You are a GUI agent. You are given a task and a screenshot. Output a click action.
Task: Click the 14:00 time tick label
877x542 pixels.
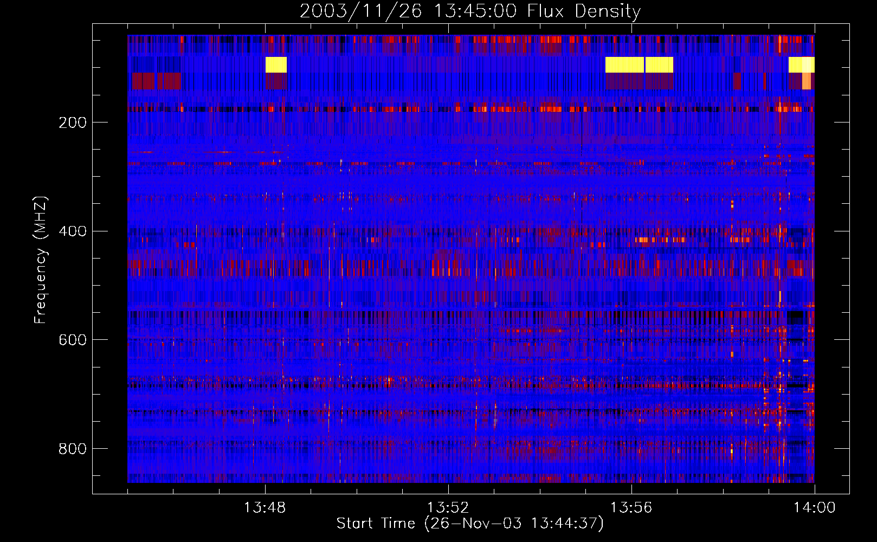(815, 508)
